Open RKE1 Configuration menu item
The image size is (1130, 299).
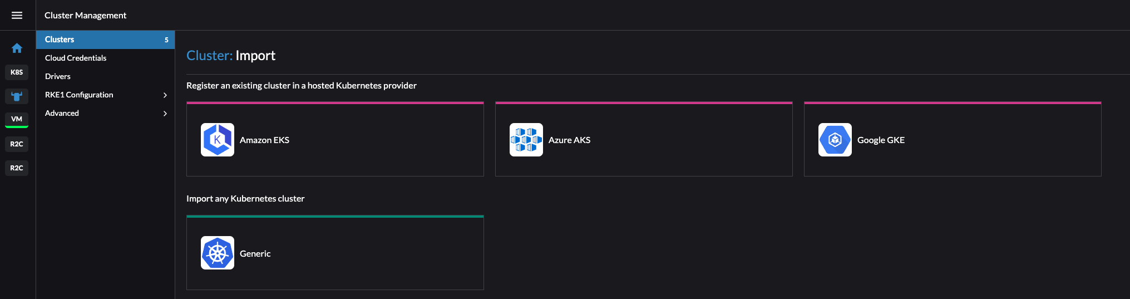point(105,95)
